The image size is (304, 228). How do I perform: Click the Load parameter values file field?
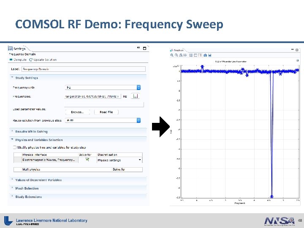(104, 105)
